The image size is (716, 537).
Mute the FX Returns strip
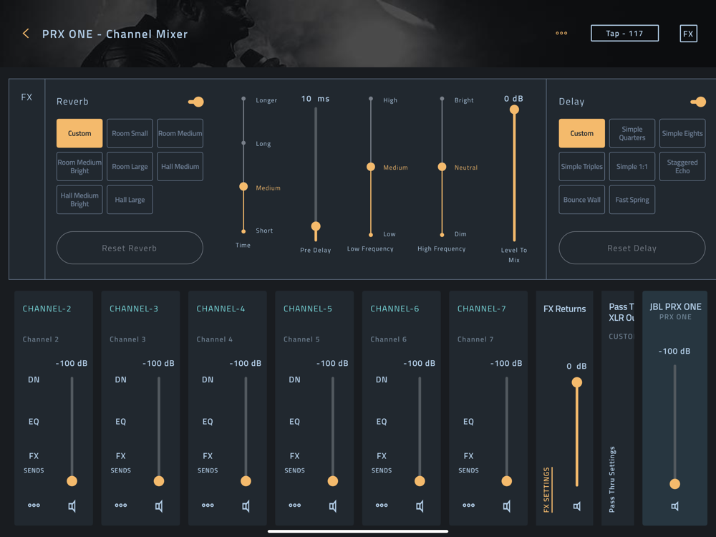(577, 506)
